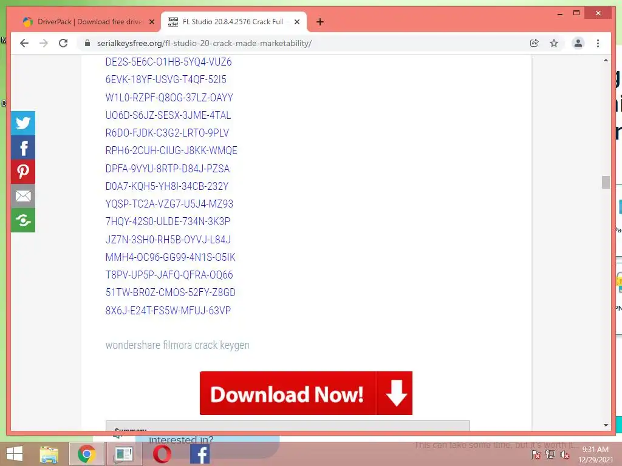Minimize the Chrome window
The width and height of the screenshot is (622, 466).
[x=559, y=13]
